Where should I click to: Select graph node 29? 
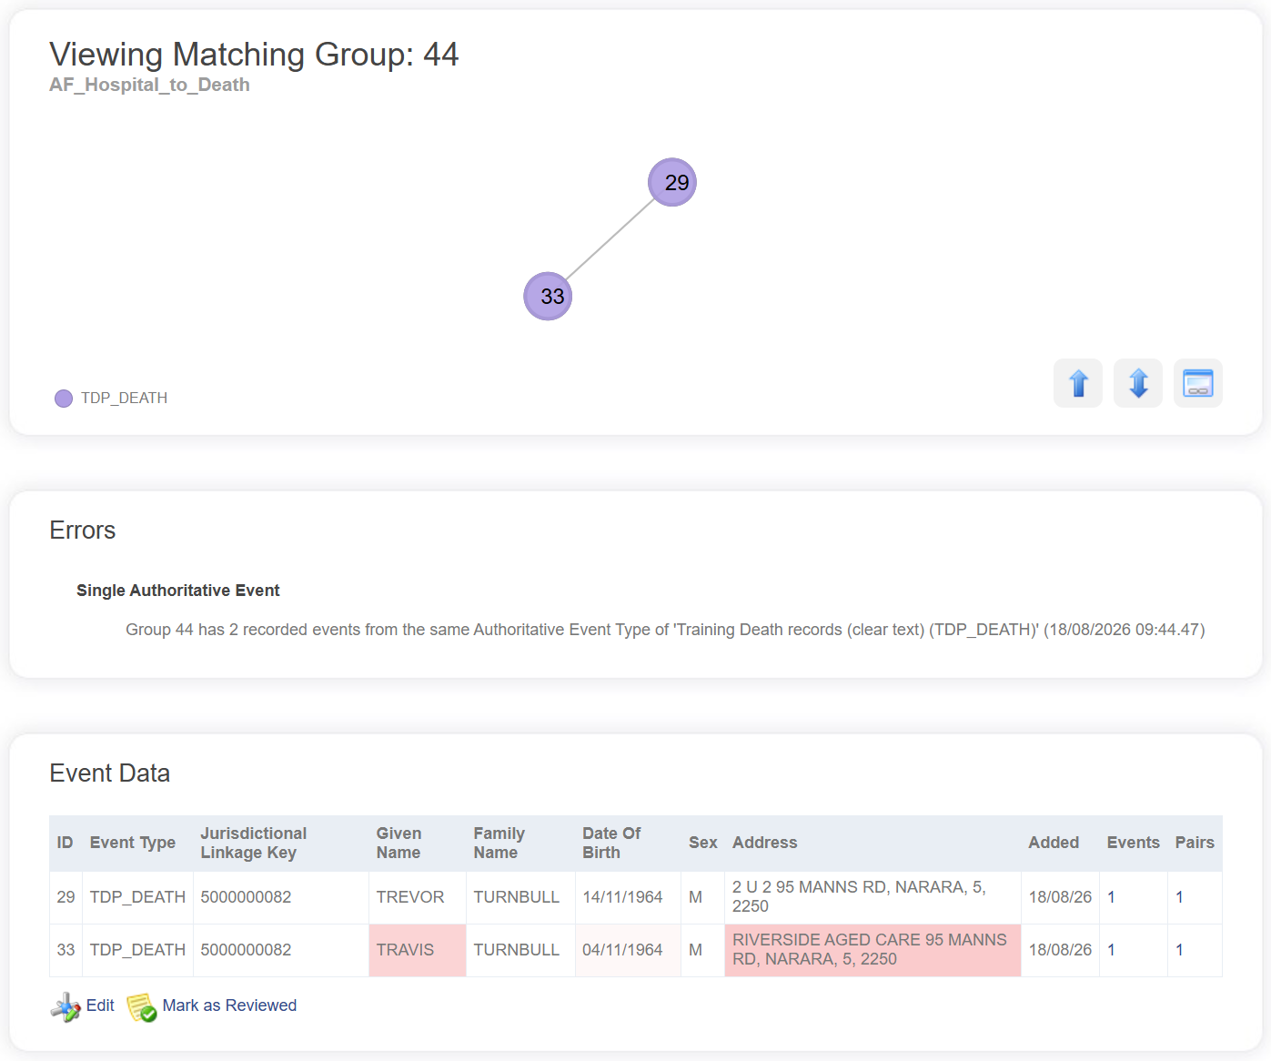pos(672,182)
